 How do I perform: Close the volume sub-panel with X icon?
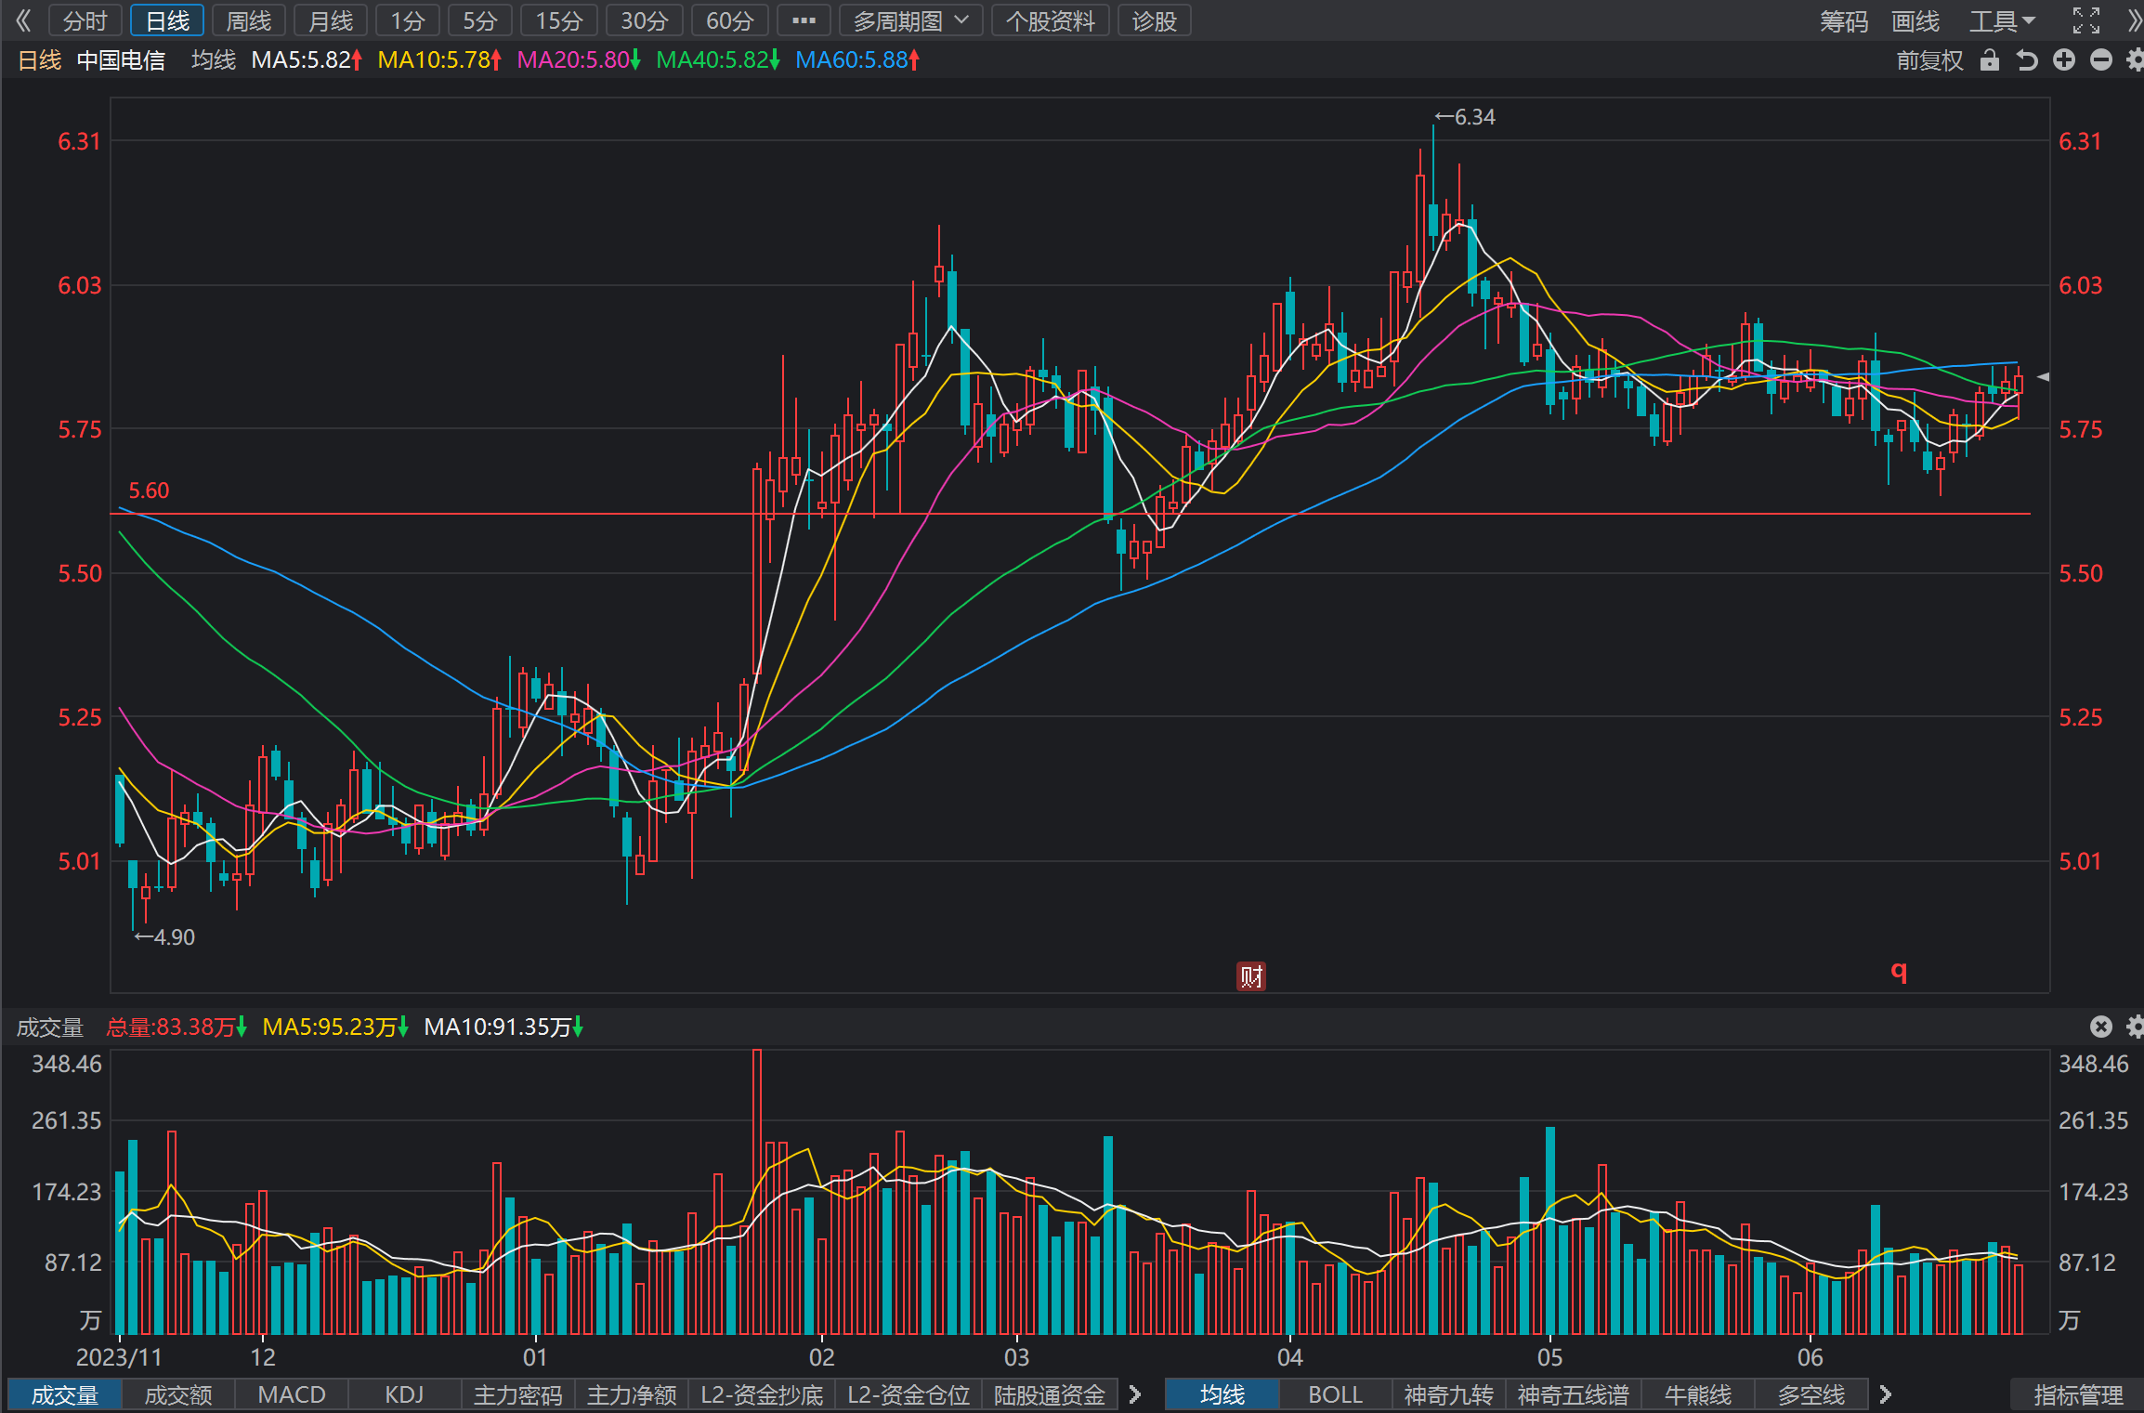2101,1027
